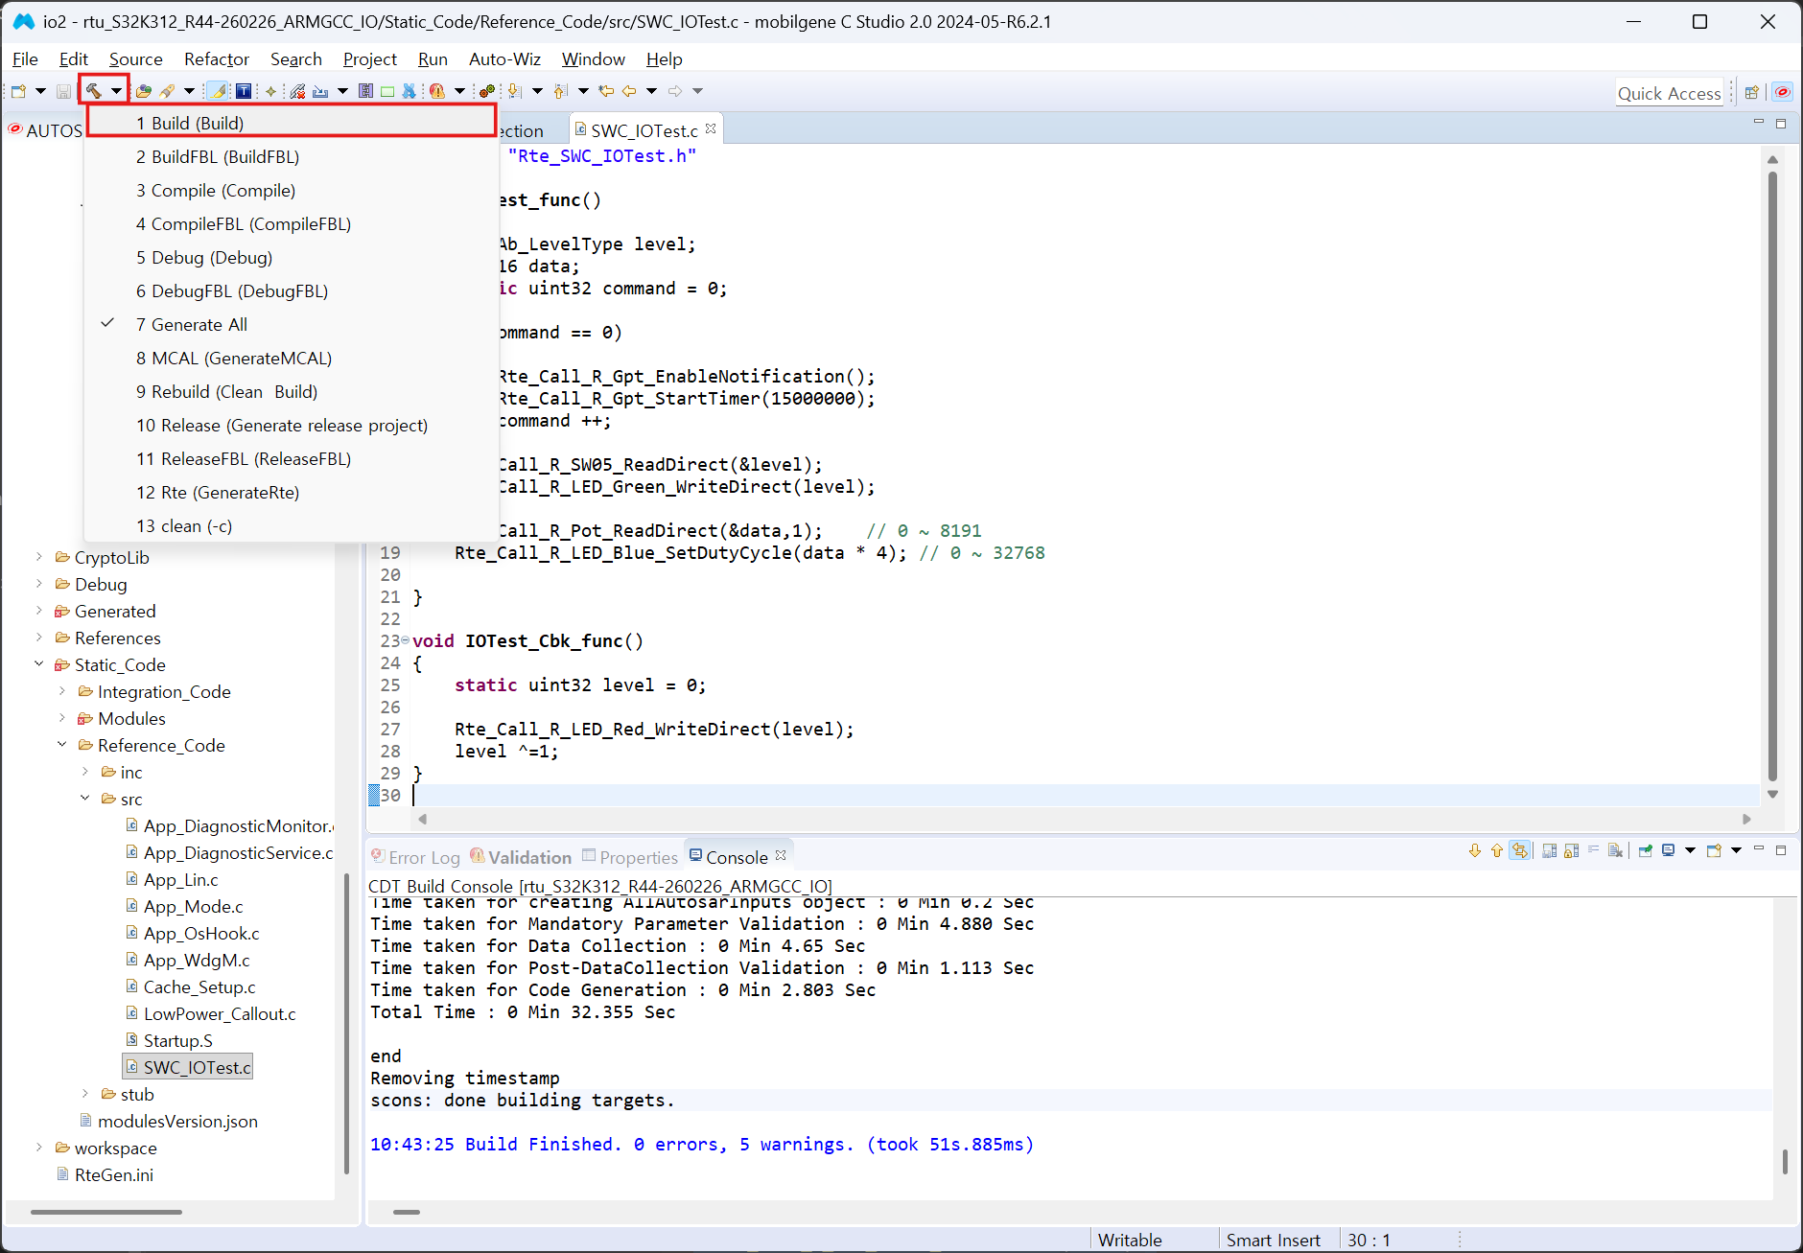Viewport: 1803px width, 1253px height.
Task: Collapse the Static_Code folder
Action: tap(39, 664)
